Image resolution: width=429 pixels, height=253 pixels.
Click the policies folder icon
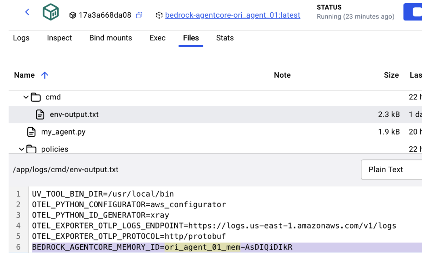[x=31, y=149]
